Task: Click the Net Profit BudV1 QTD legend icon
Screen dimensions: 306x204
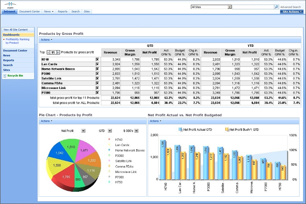Action: [x=227, y=130]
